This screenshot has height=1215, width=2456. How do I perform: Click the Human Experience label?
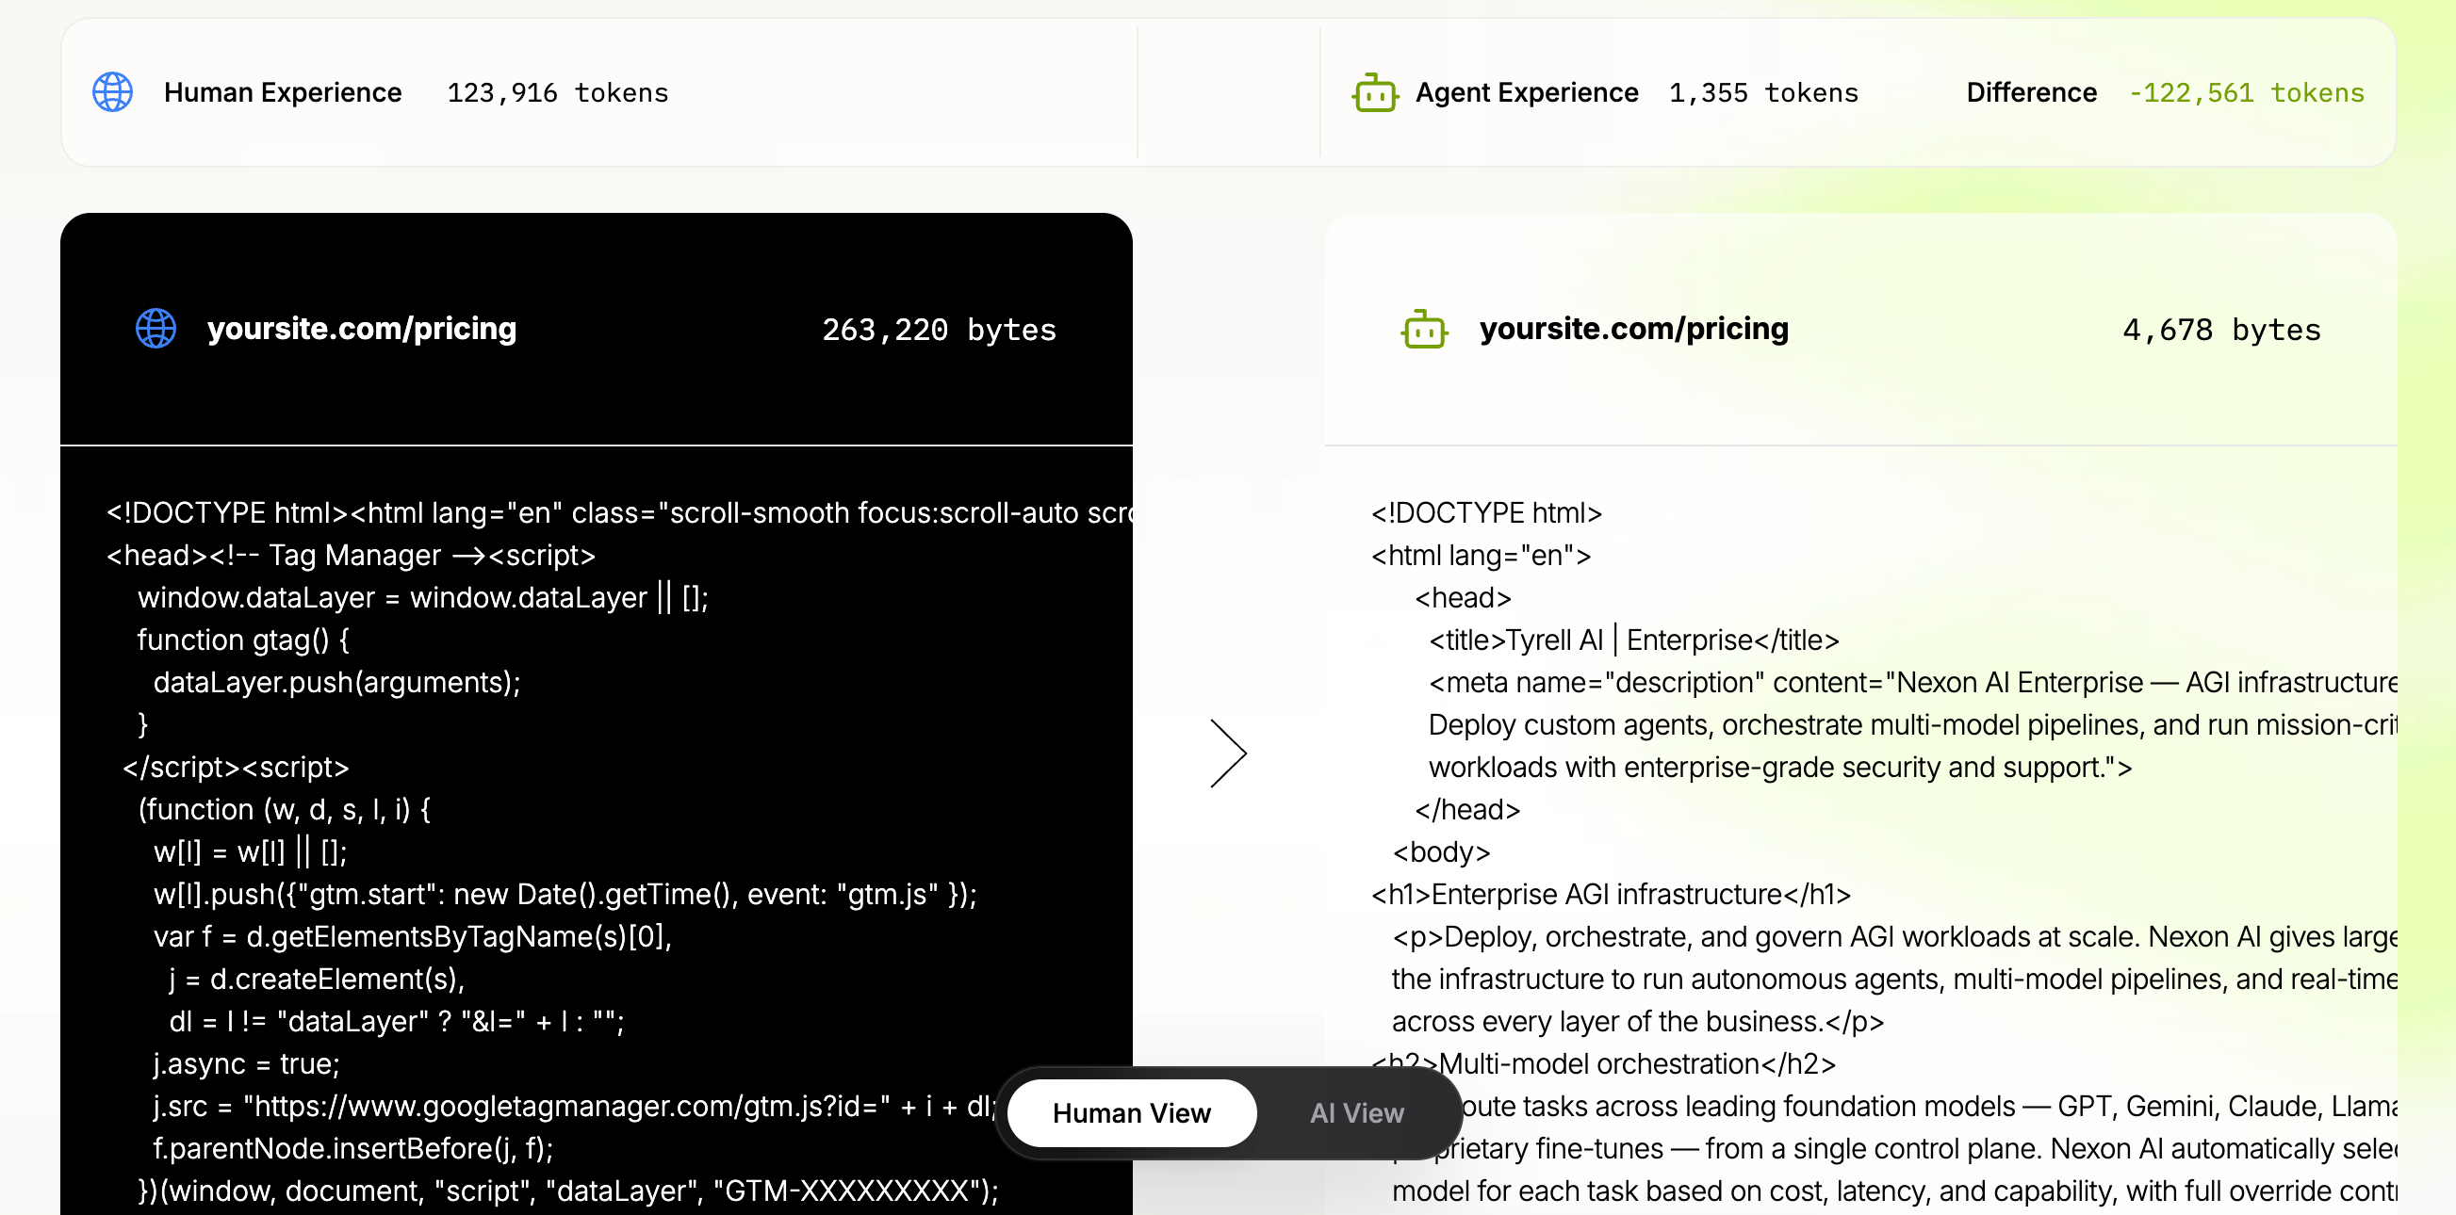coord(283,92)
